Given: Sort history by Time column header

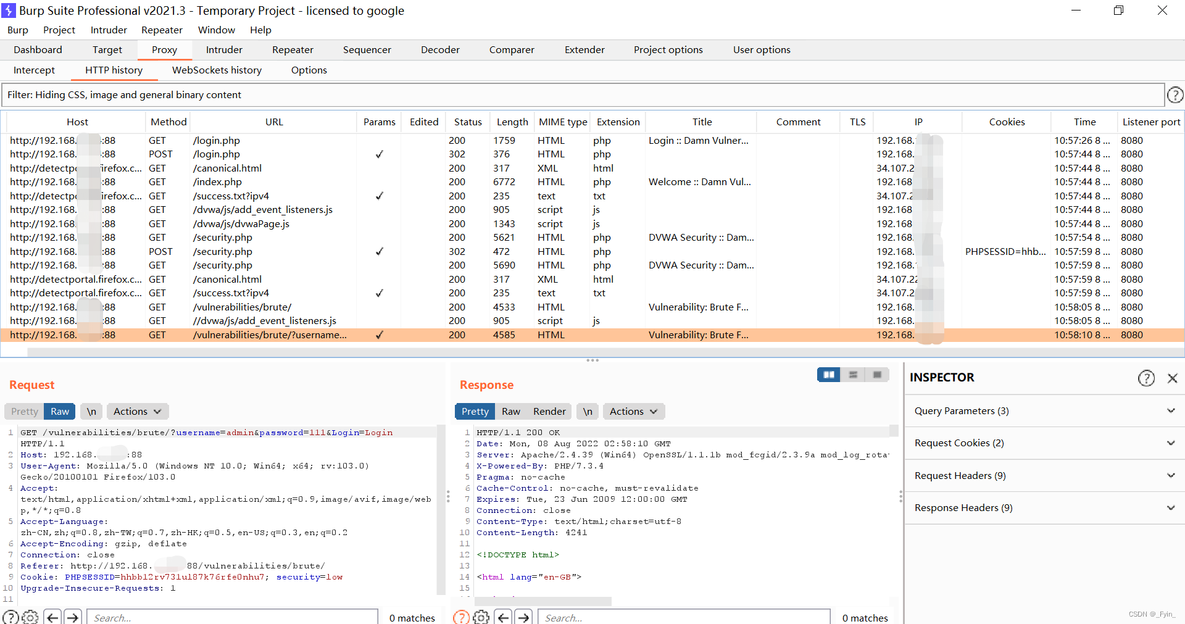Looking at the screenshot, I should pyautogui.click(x=1084, y=122).
